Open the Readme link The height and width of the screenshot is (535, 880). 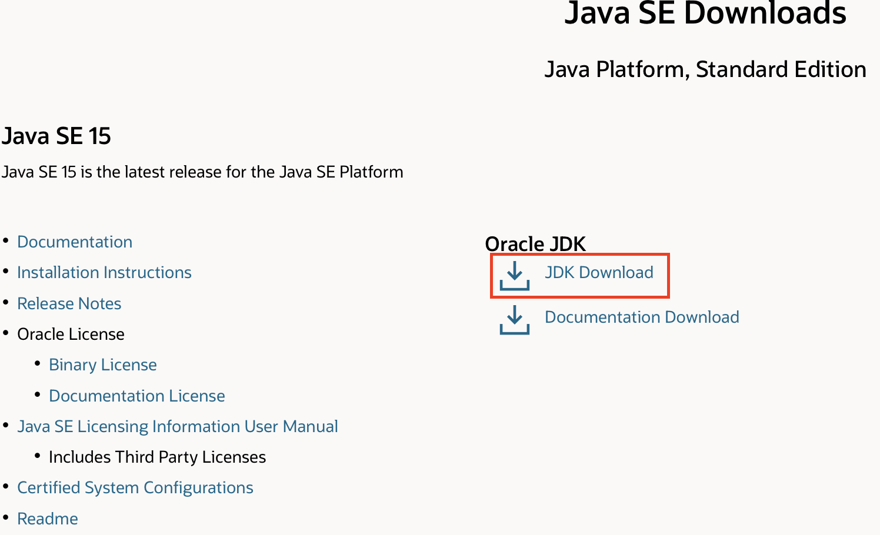click(48, 519)
